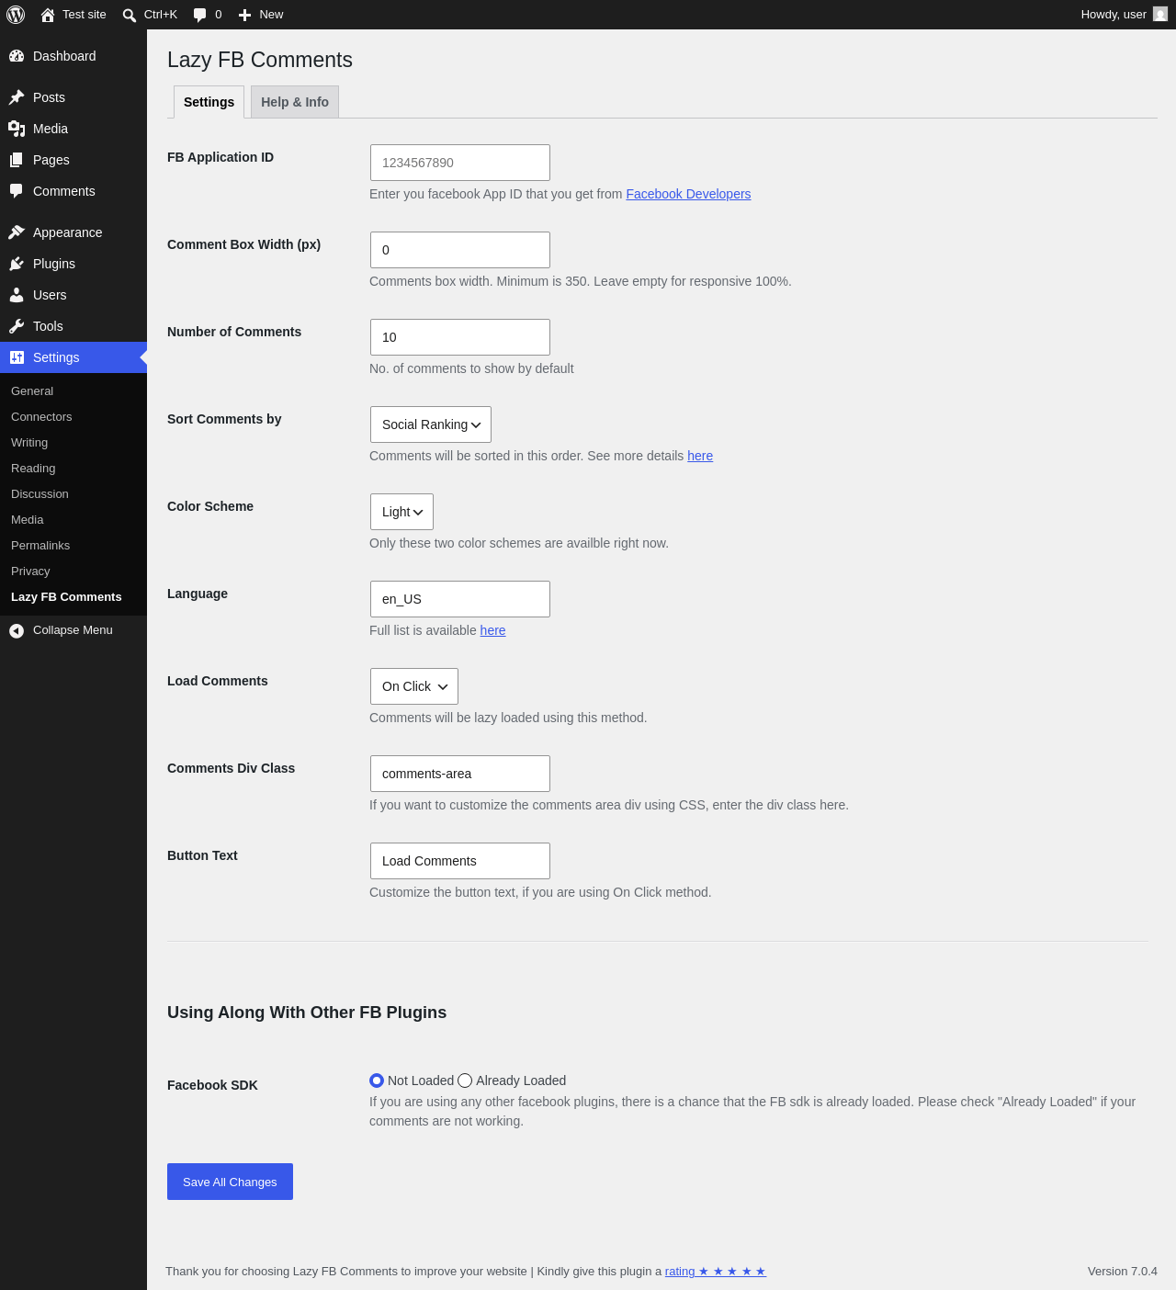Go to Permalinks settings submenu

[40, 546]
